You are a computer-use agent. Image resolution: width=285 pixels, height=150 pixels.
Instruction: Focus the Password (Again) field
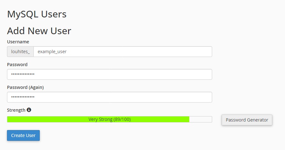[x=109, y=97]
